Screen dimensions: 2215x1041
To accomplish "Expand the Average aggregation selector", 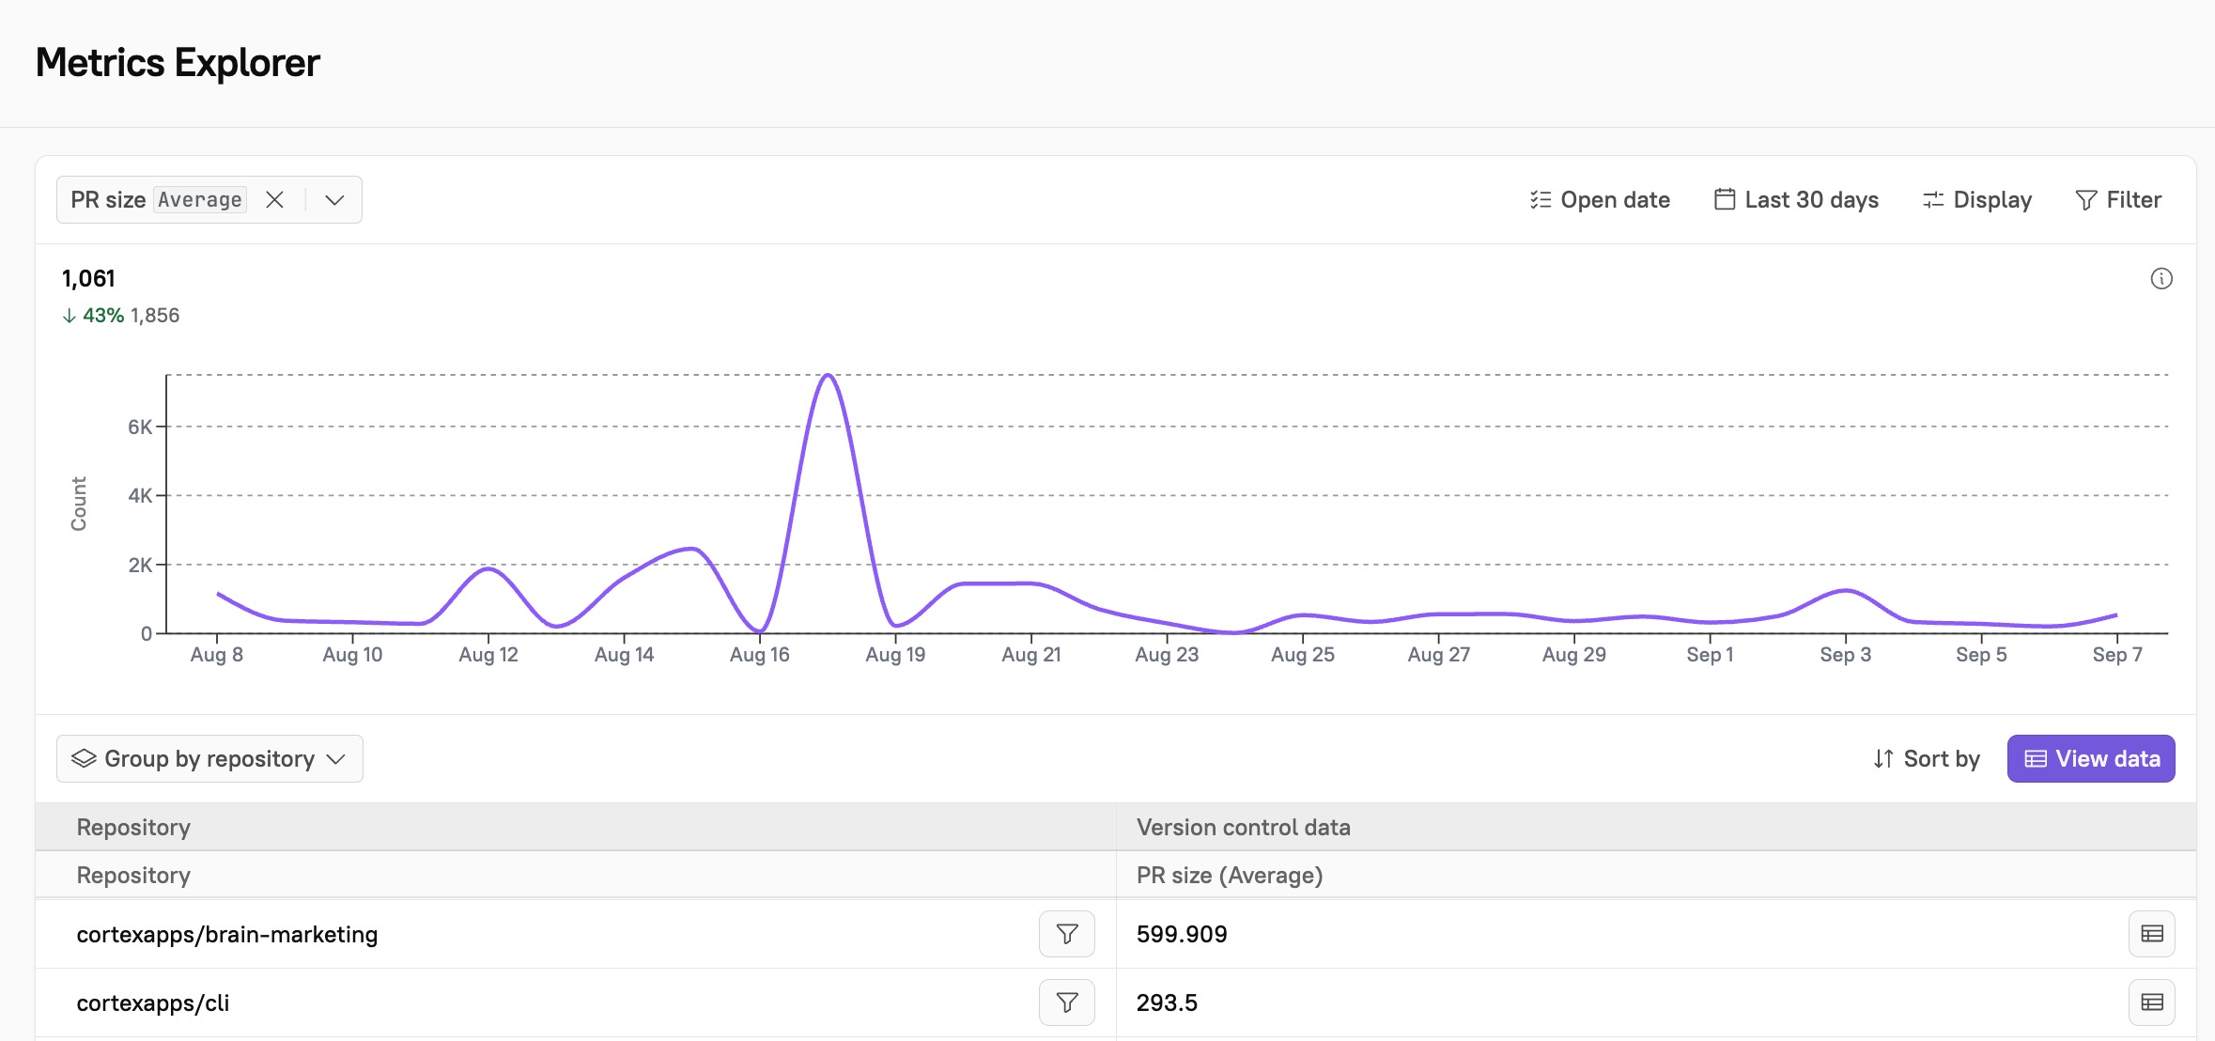I will click(199, 199).
